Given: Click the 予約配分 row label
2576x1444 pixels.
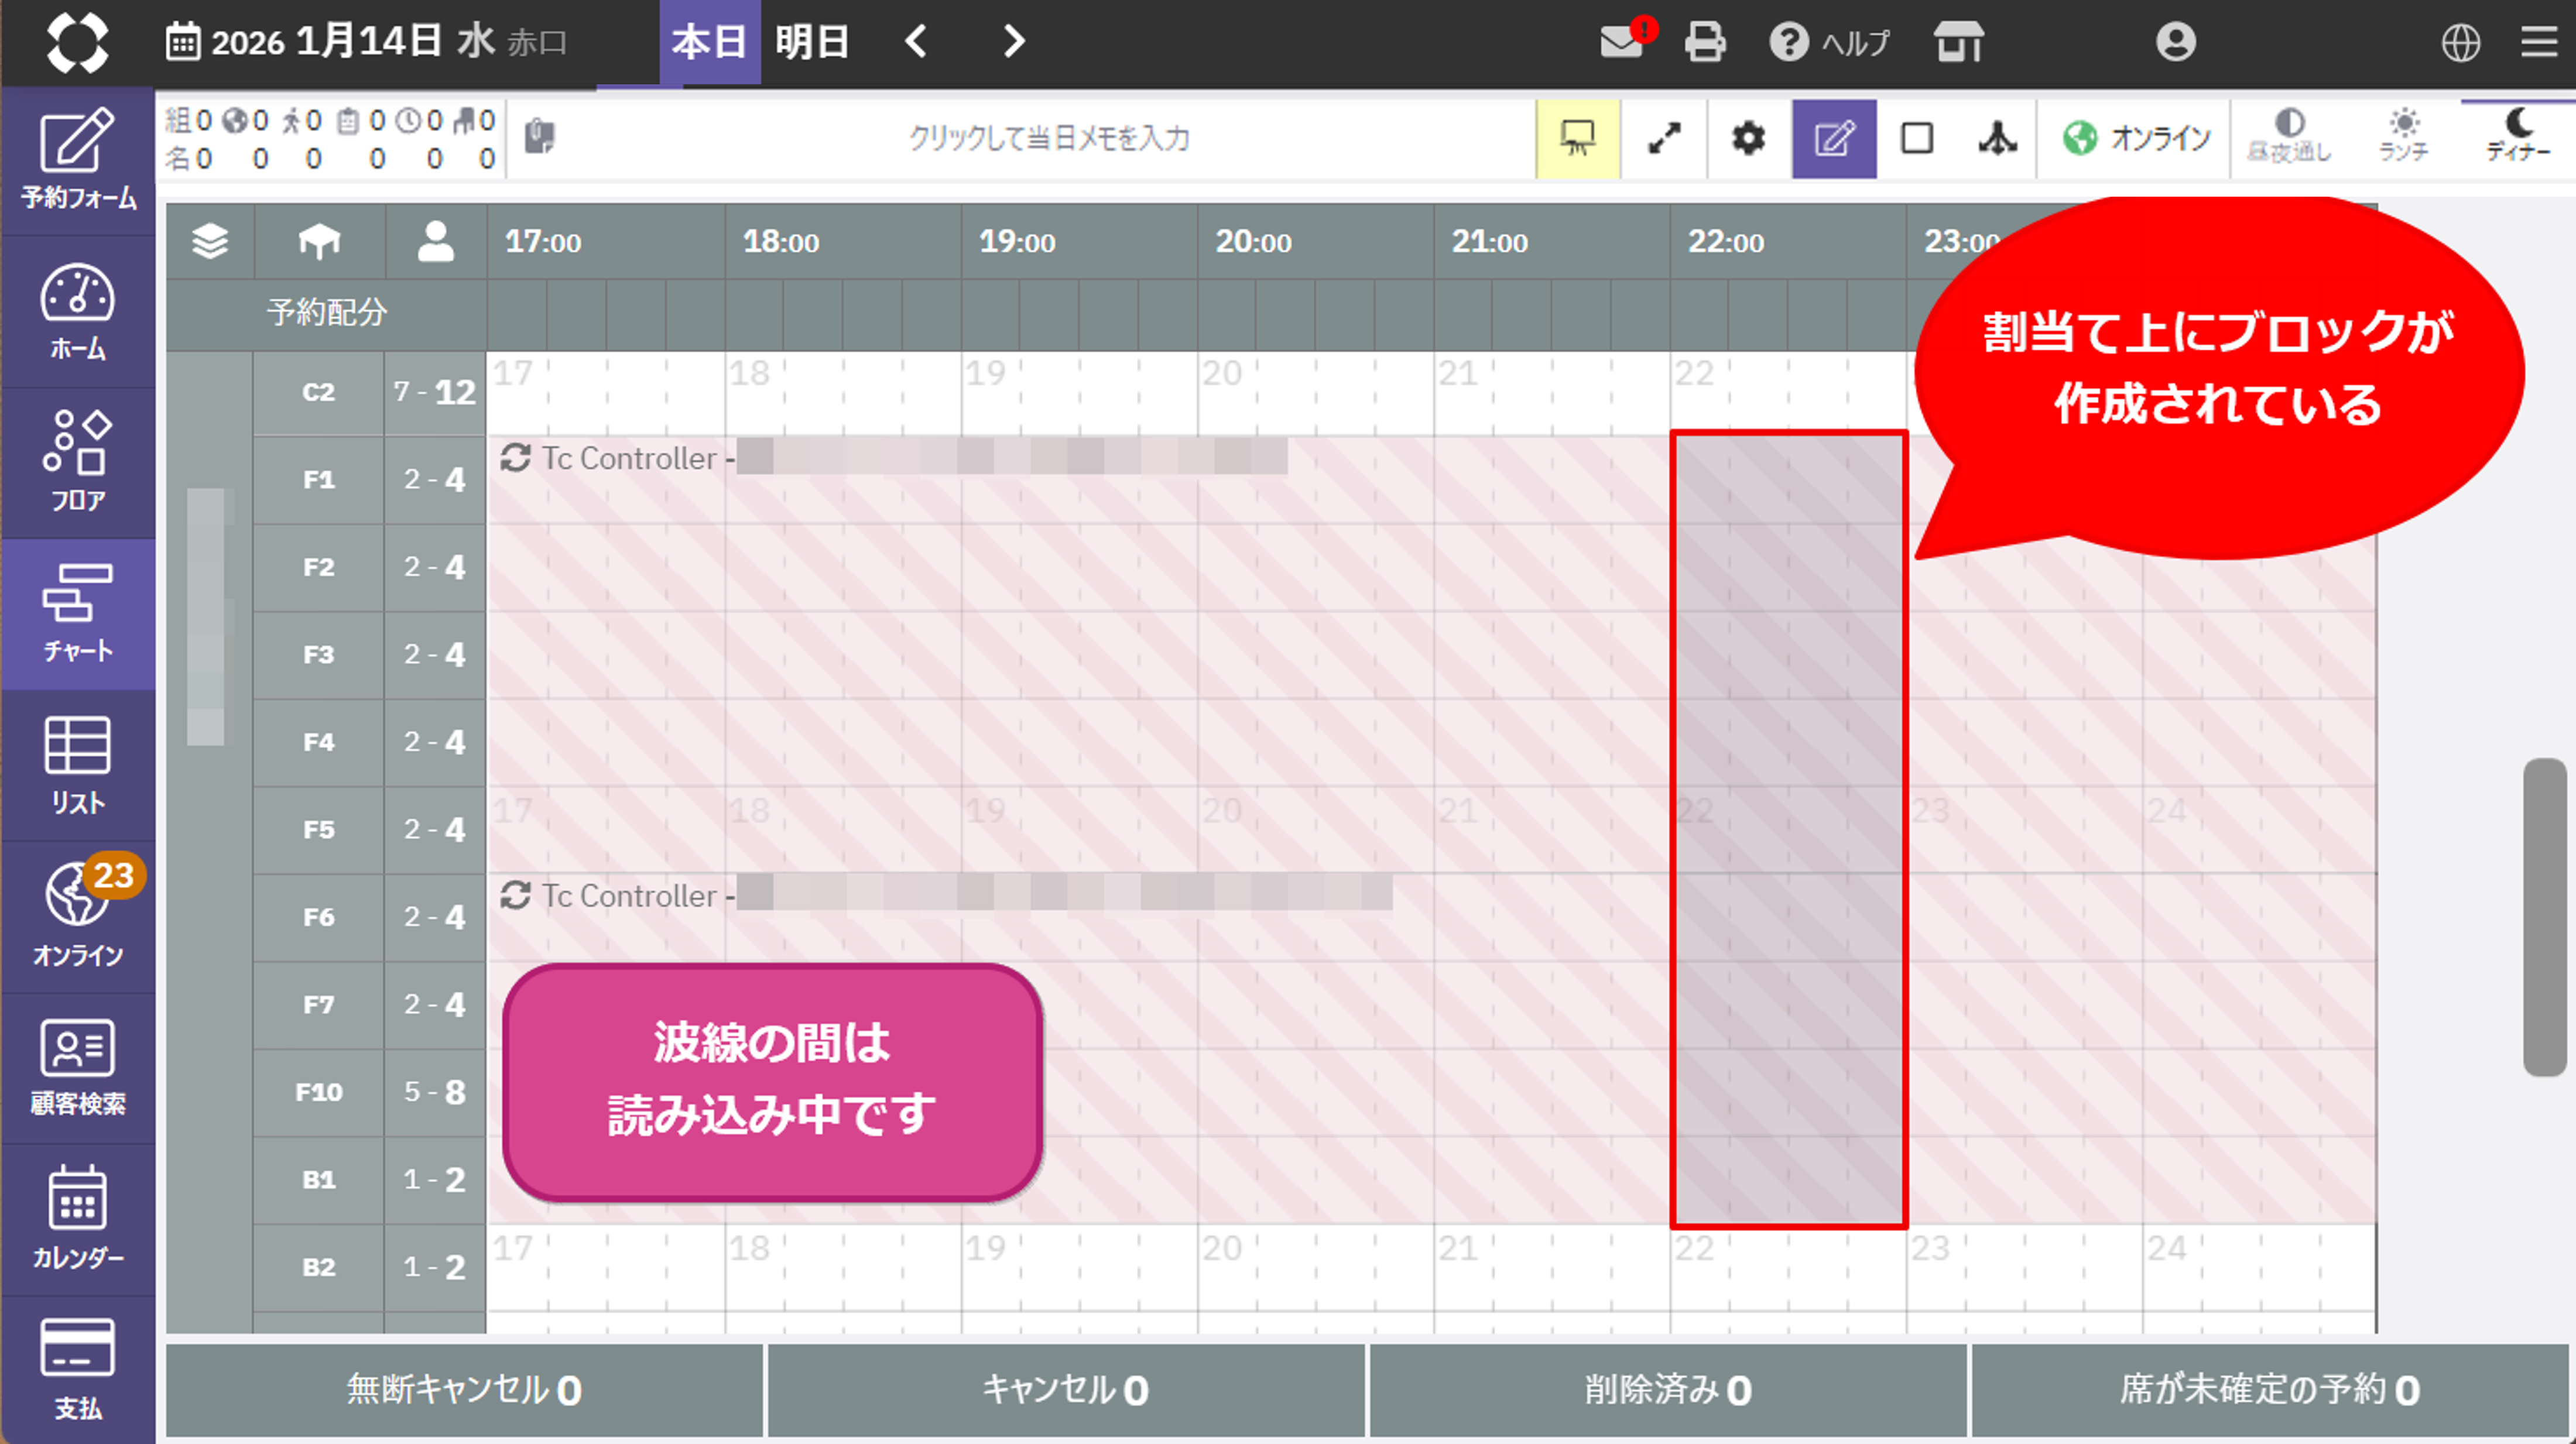Looking at the screenshot, I should point(326,313).
